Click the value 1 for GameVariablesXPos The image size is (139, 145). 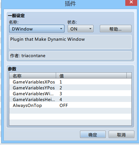[61, 82]
